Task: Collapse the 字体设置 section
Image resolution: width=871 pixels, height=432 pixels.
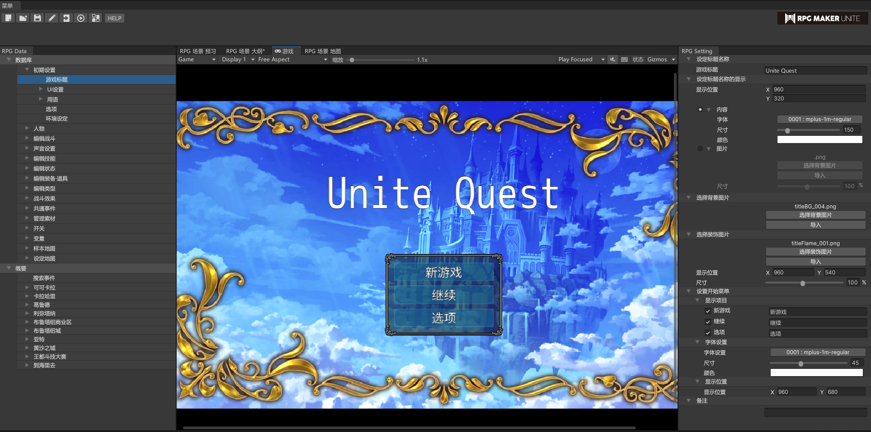Action: coord(697,342)
